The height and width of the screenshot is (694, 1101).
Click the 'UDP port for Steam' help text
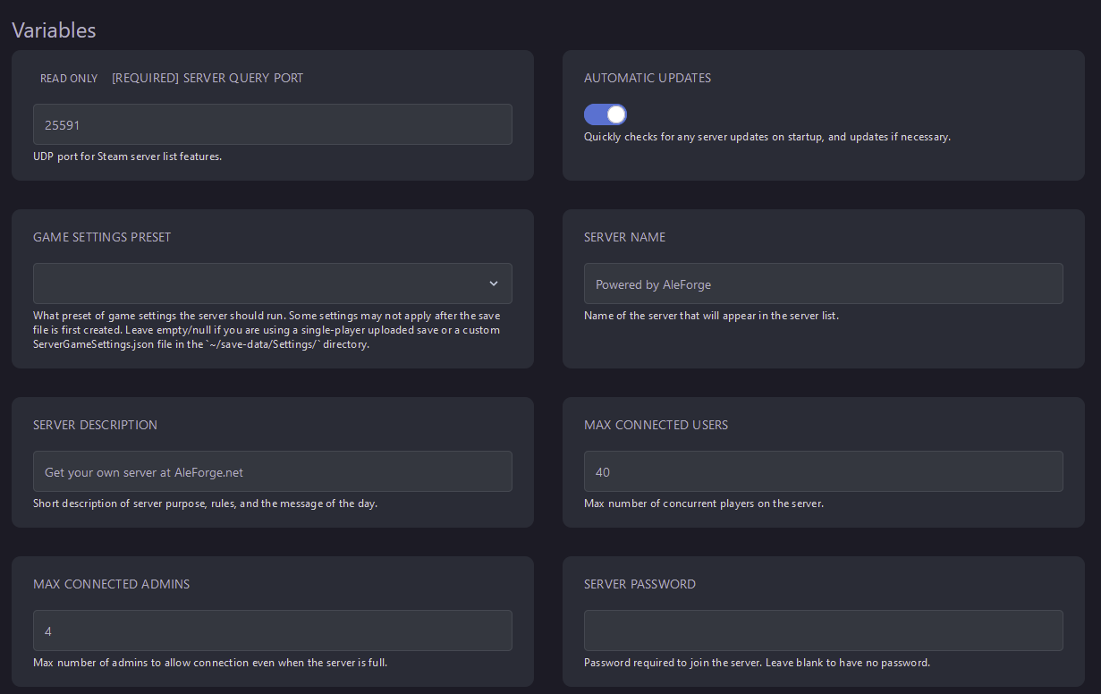[127, 157]
